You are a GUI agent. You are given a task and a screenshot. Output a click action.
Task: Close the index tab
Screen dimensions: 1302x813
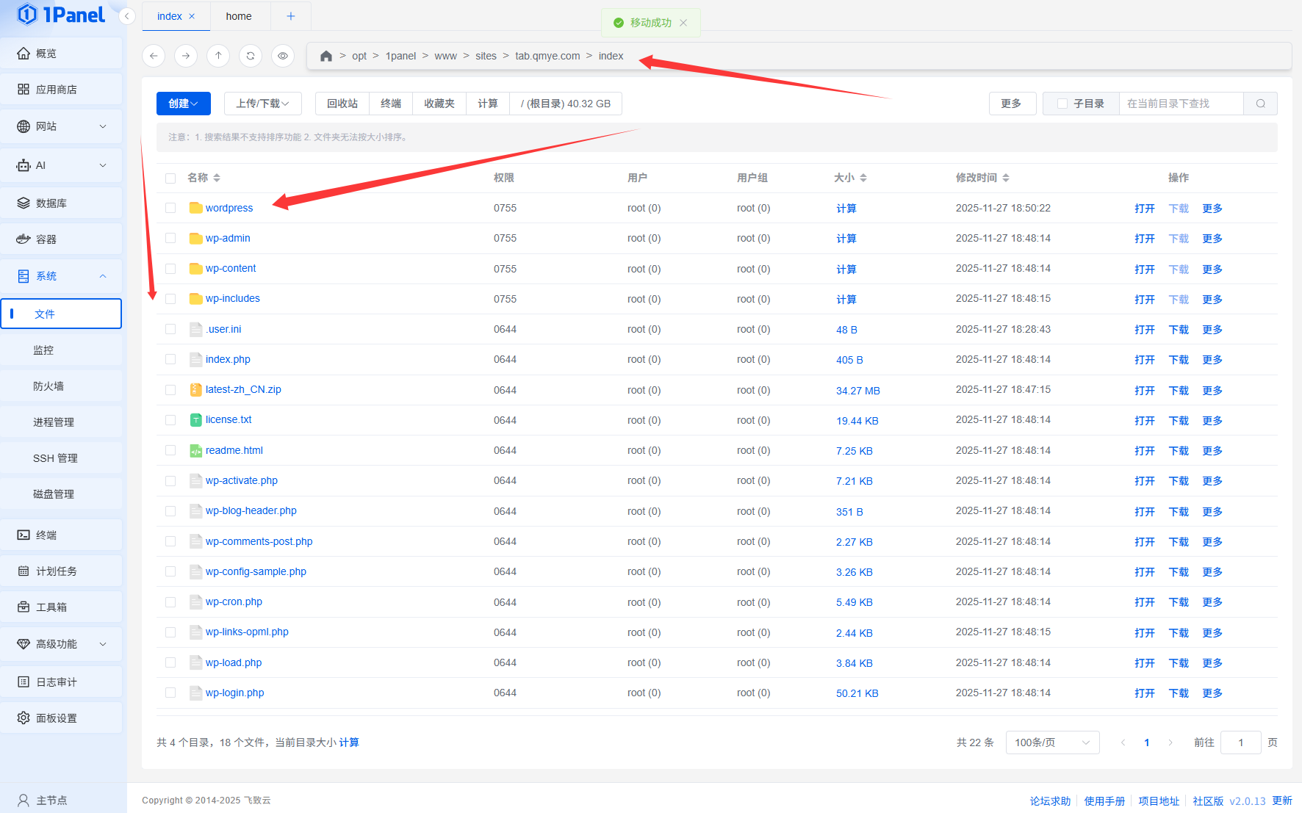193,16
